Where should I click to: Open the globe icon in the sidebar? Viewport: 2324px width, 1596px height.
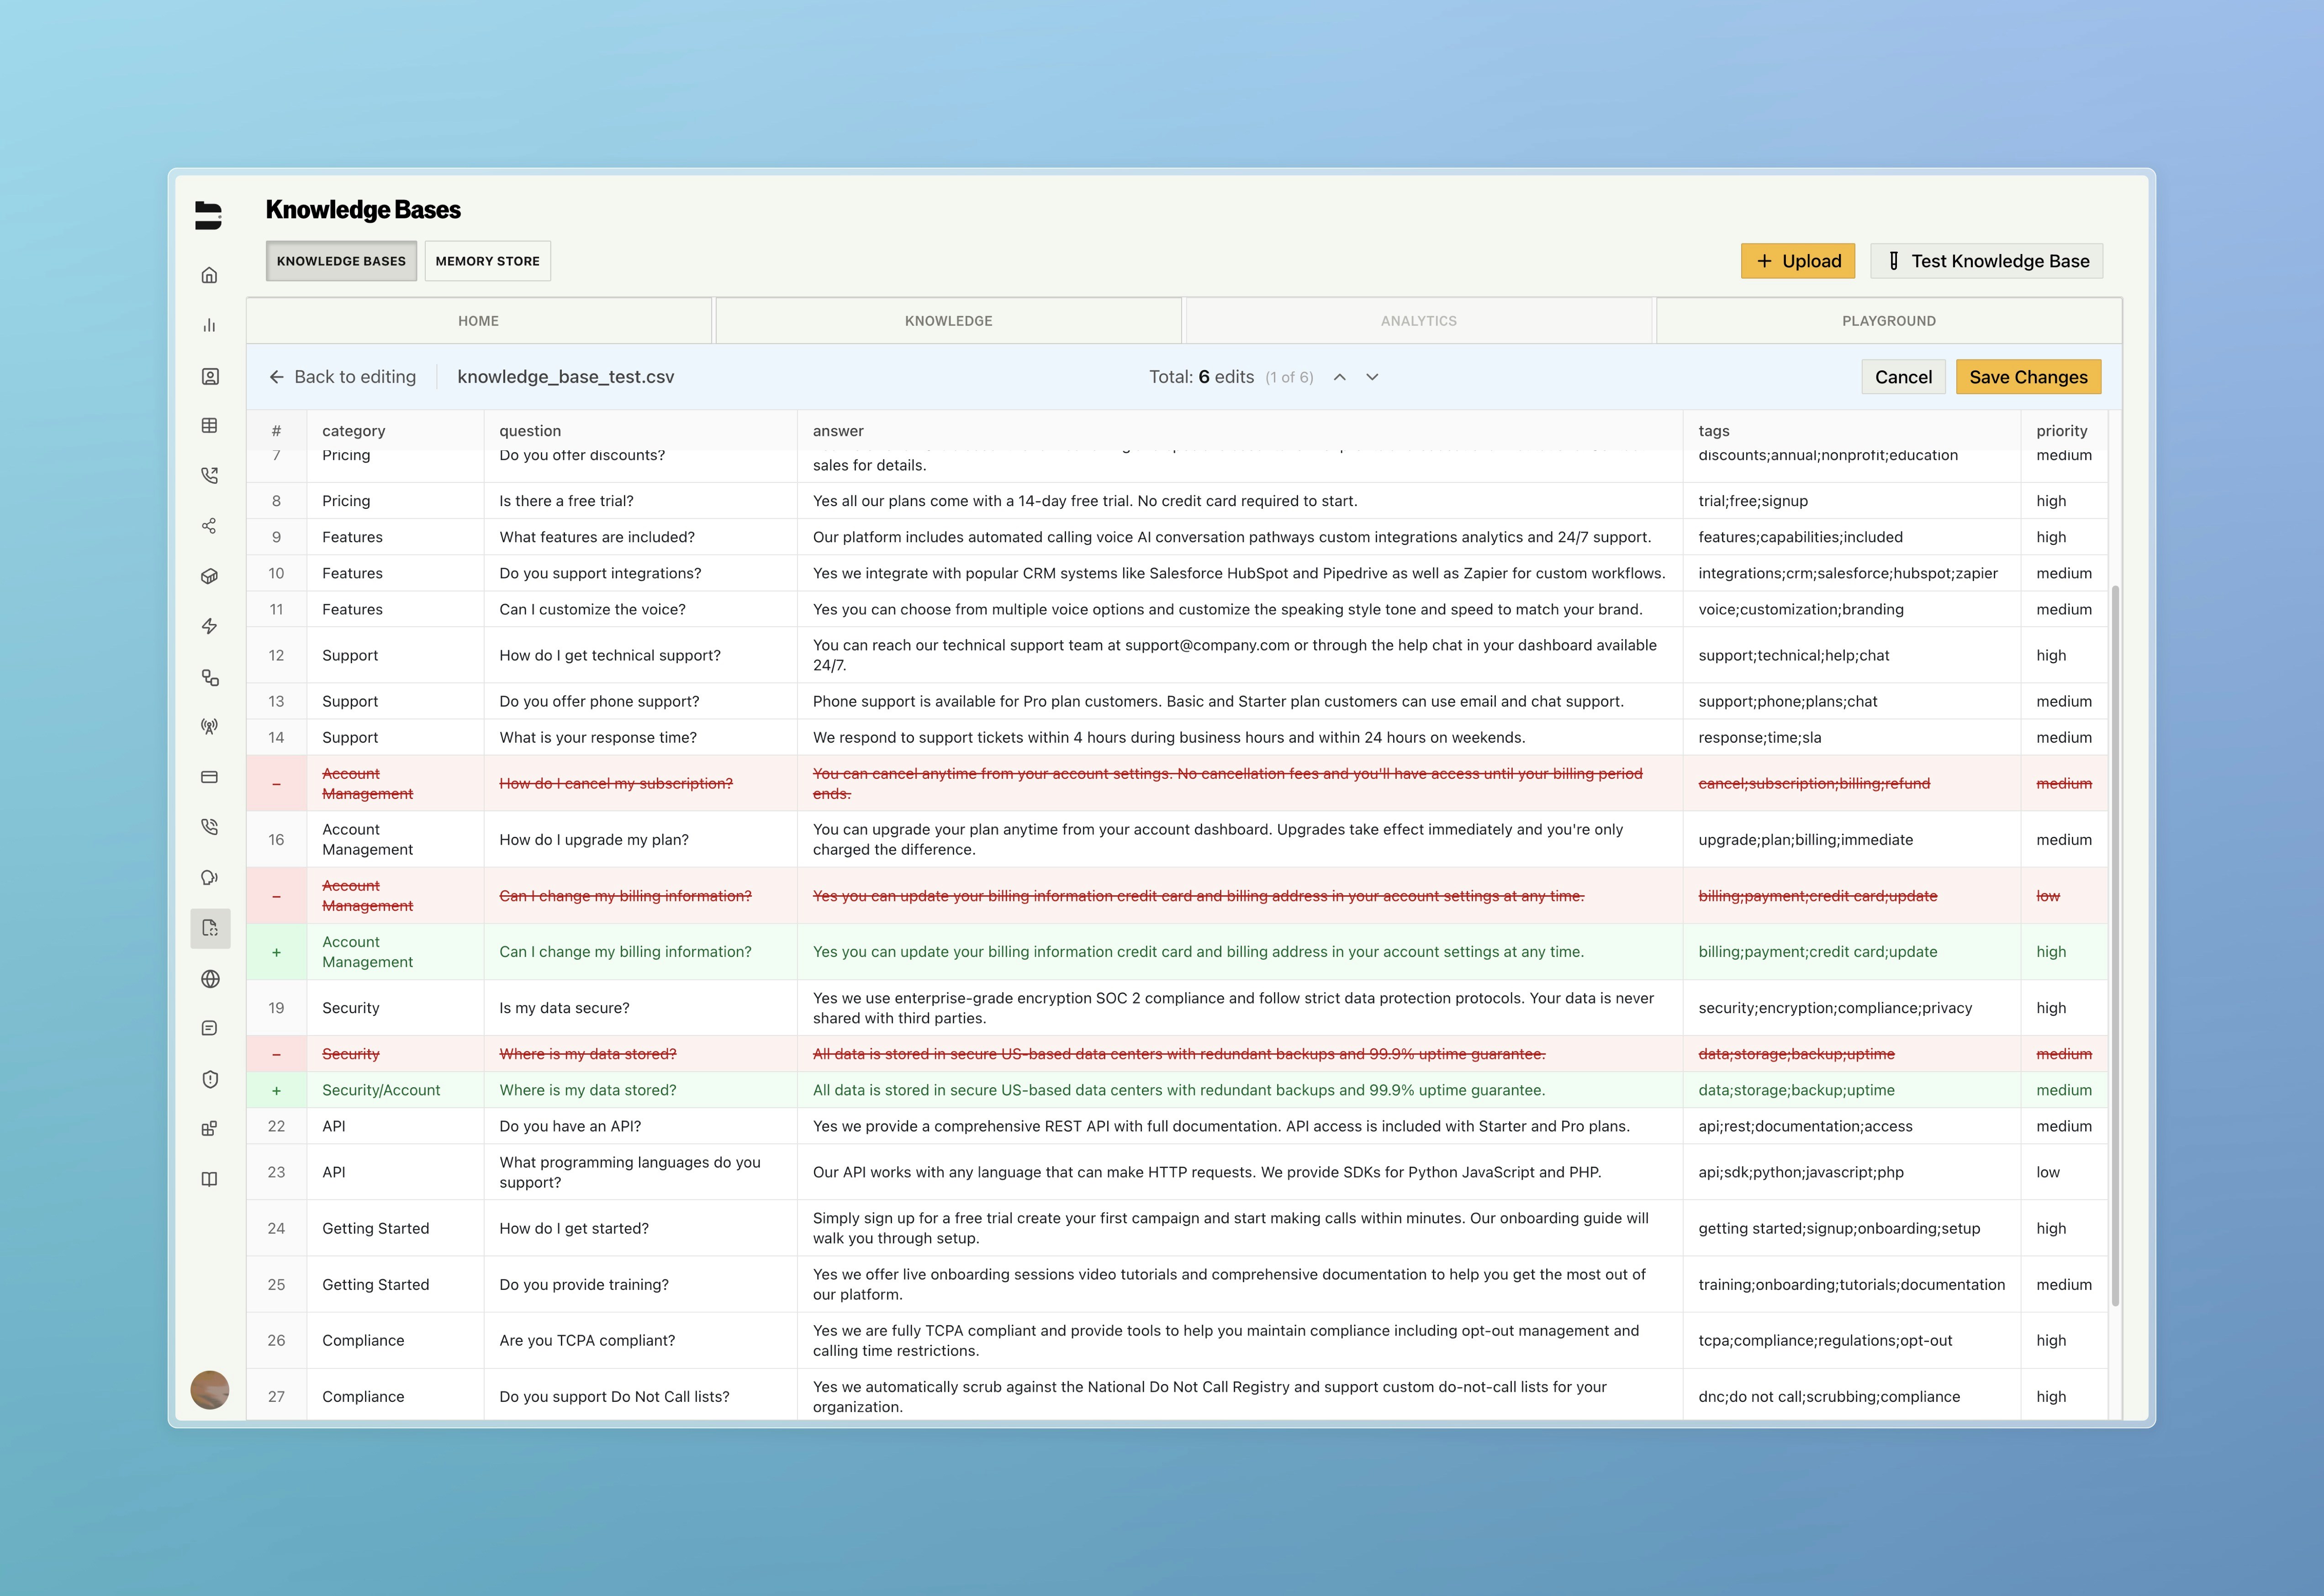point(210,979)
